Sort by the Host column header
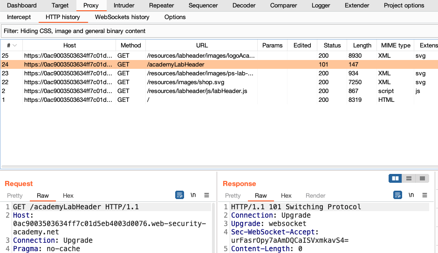Screen dimensions: 438x253 pos(69,45)
